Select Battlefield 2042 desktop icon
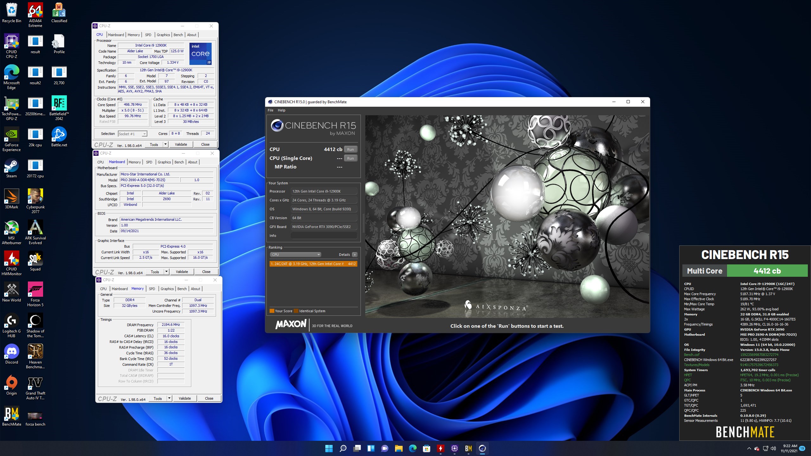The image size is (811, 456). coord(59,108)
